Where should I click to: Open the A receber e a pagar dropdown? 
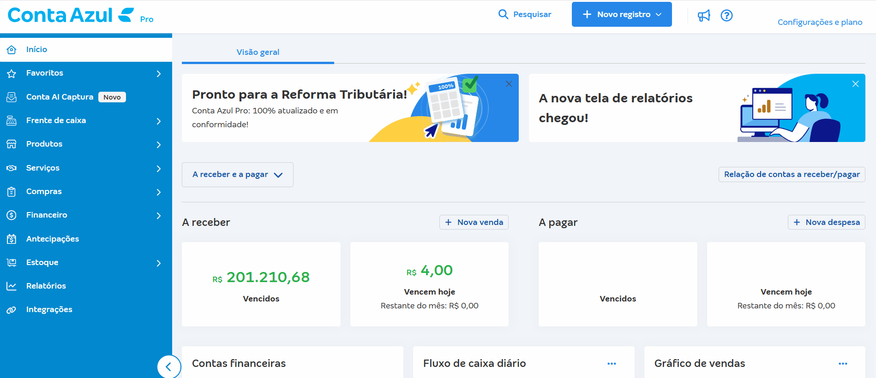coord(238,175)
